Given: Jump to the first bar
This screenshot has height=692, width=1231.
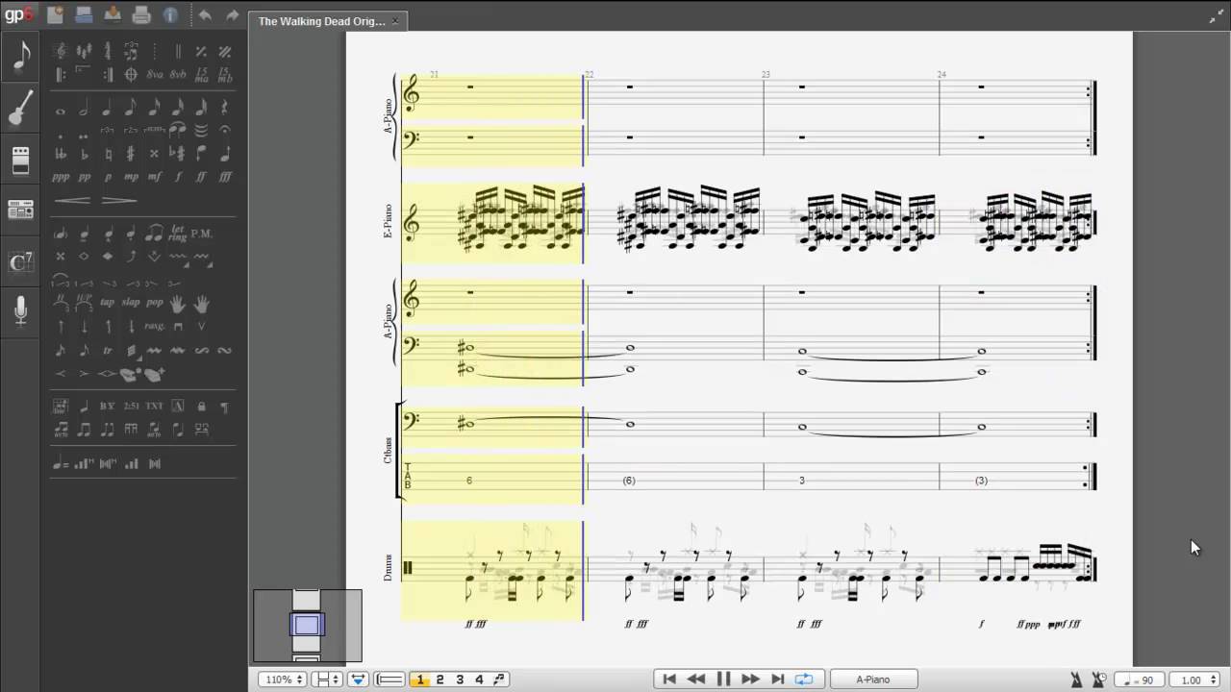Looking at the screenshot, I should pos(669,680).
